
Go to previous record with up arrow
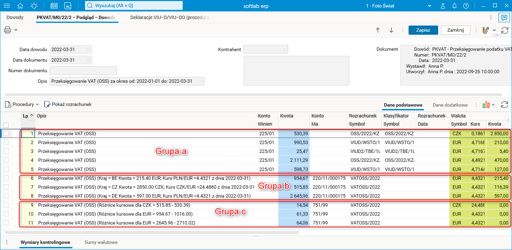tap(378, 30)
